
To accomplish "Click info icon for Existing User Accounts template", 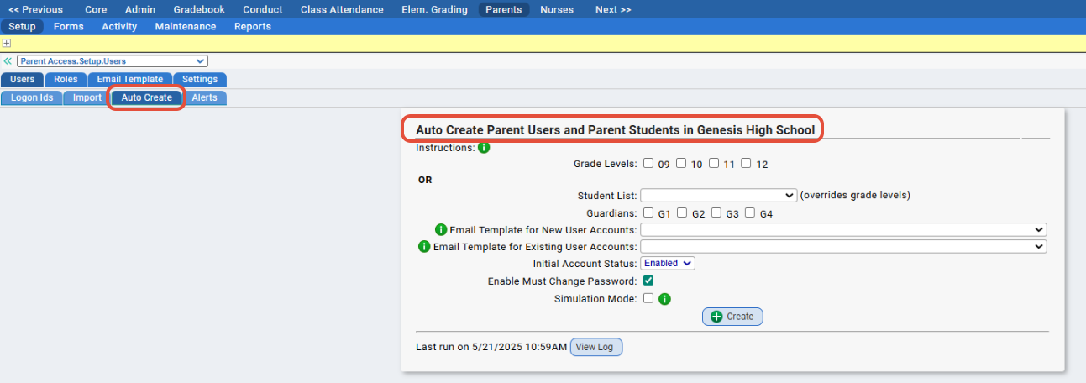I will point(424,247).
